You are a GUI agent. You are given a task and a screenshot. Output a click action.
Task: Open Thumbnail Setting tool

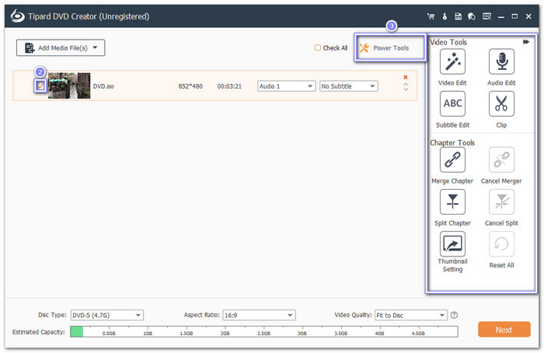(x=452, y=244)
